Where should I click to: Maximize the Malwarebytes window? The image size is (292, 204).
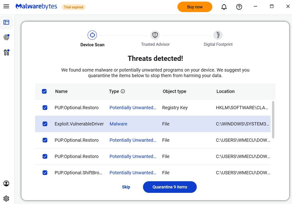pyautogui.click(x=272, y=7)
